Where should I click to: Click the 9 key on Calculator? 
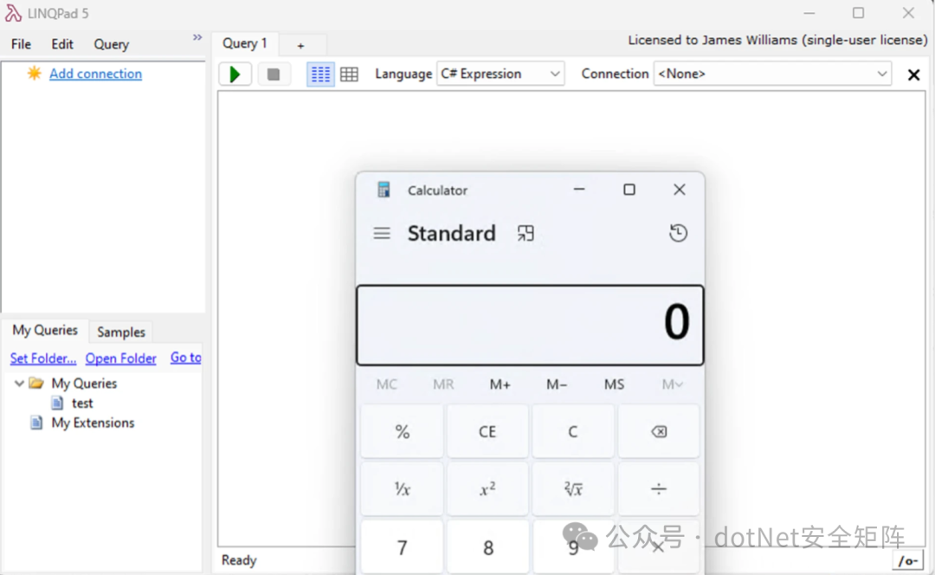[572, 547]
